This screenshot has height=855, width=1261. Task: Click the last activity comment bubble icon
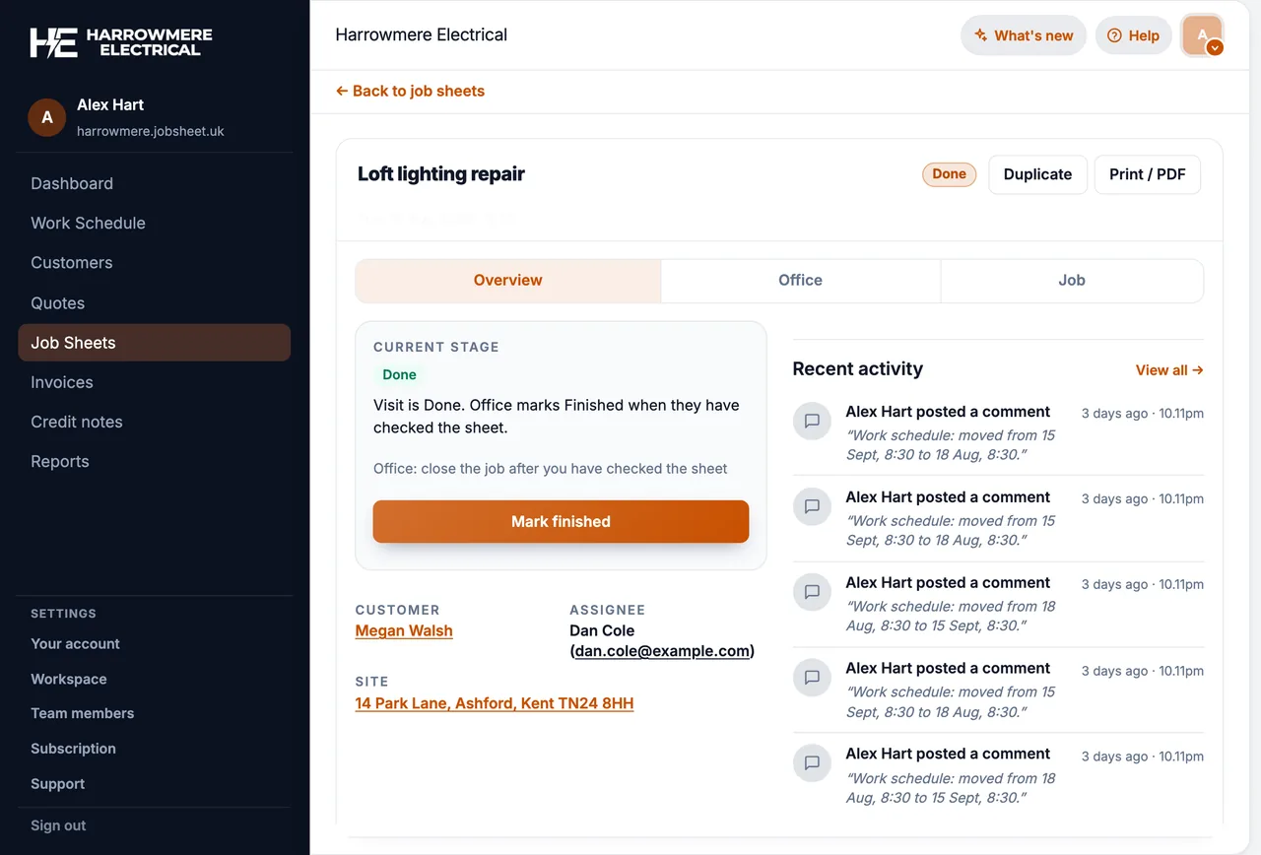(812, 763)
